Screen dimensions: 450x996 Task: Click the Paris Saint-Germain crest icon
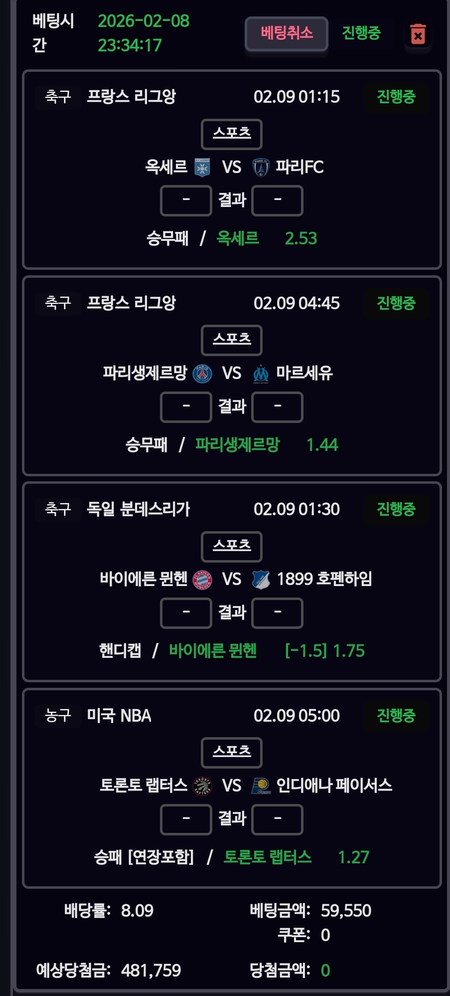[202, 374]
